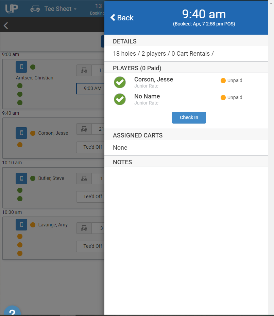Toggle the green checkmark for No Name player
Screen dimensions: 274x316
[x=120, y=99]
